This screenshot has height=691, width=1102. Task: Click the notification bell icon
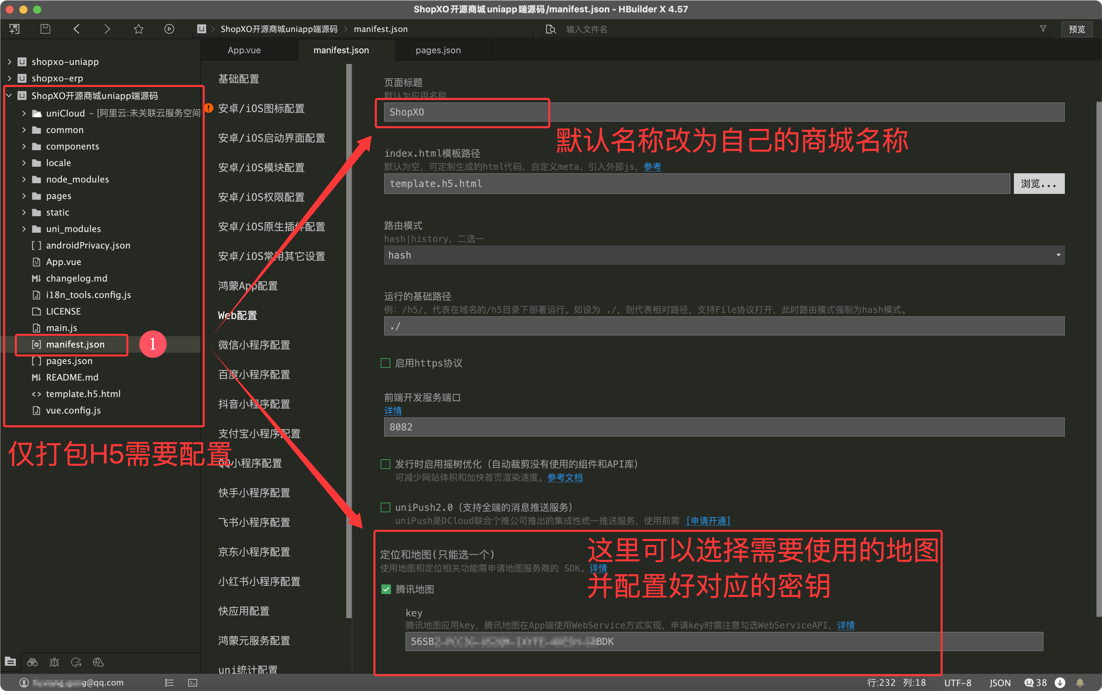(1080, 682)
